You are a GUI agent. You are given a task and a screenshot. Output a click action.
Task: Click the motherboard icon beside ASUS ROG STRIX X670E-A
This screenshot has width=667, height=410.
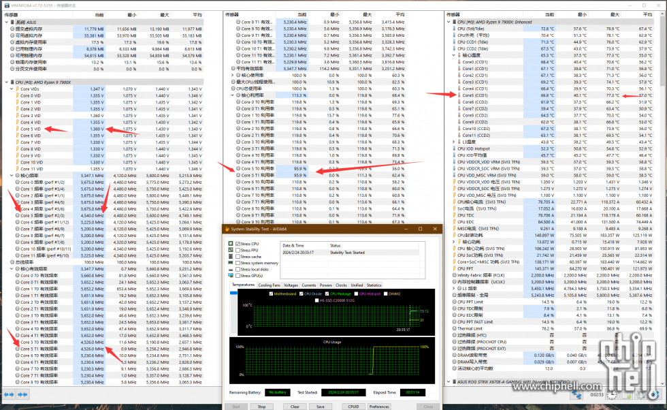pyautogui.click(x=455, y=382)
